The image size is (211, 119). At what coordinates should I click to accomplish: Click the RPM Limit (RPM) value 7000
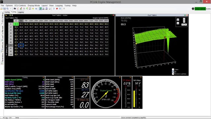tap(71, 80)
